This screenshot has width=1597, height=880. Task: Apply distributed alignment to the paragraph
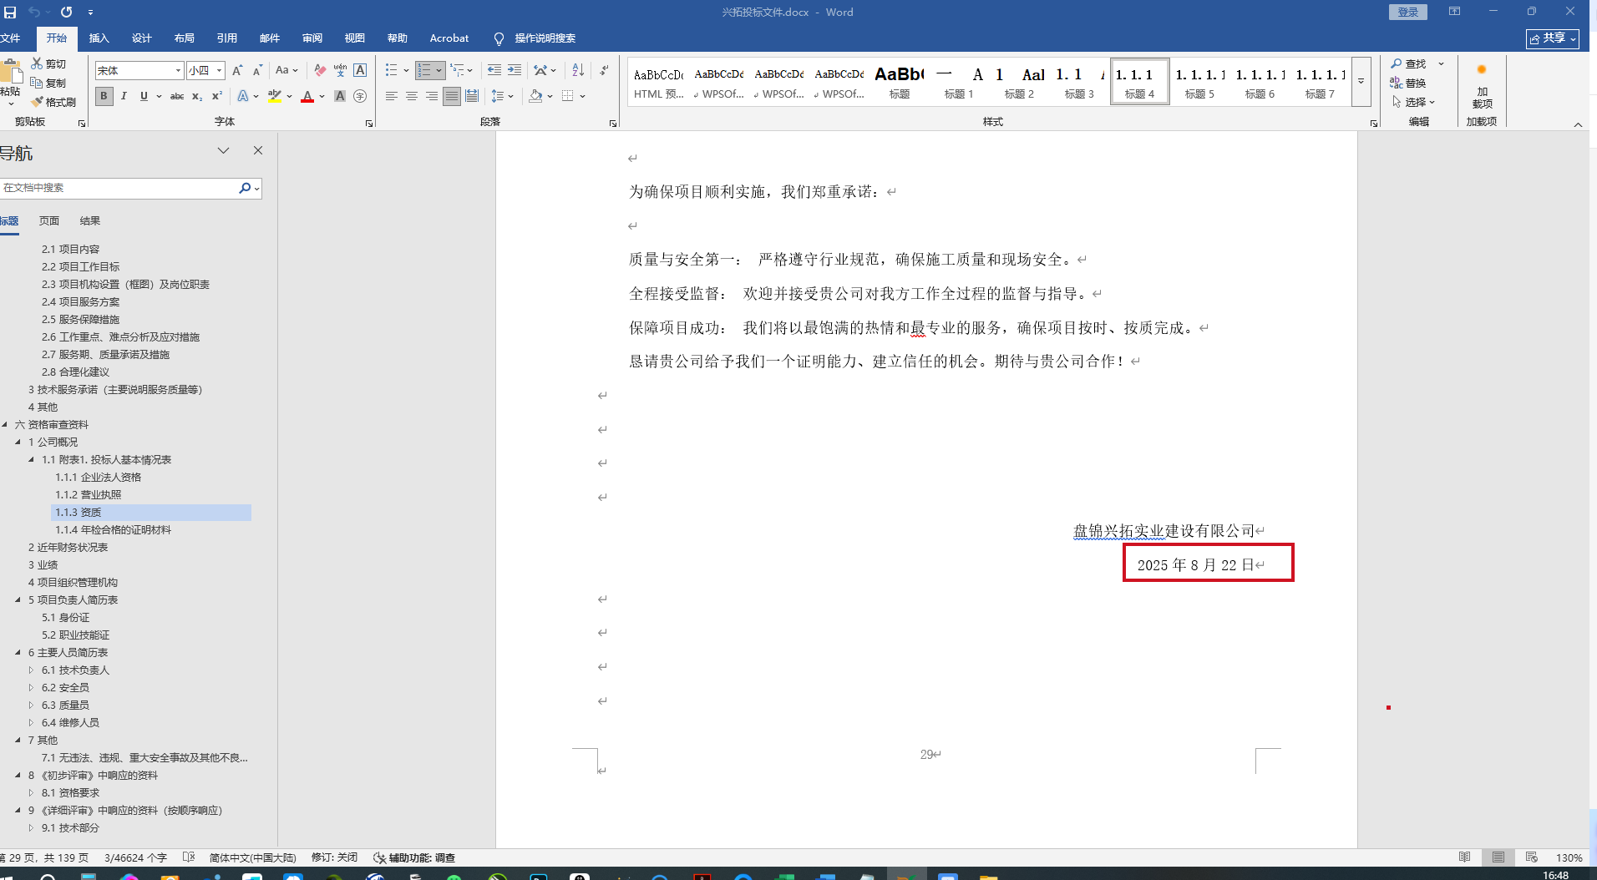tap(472, 96)
